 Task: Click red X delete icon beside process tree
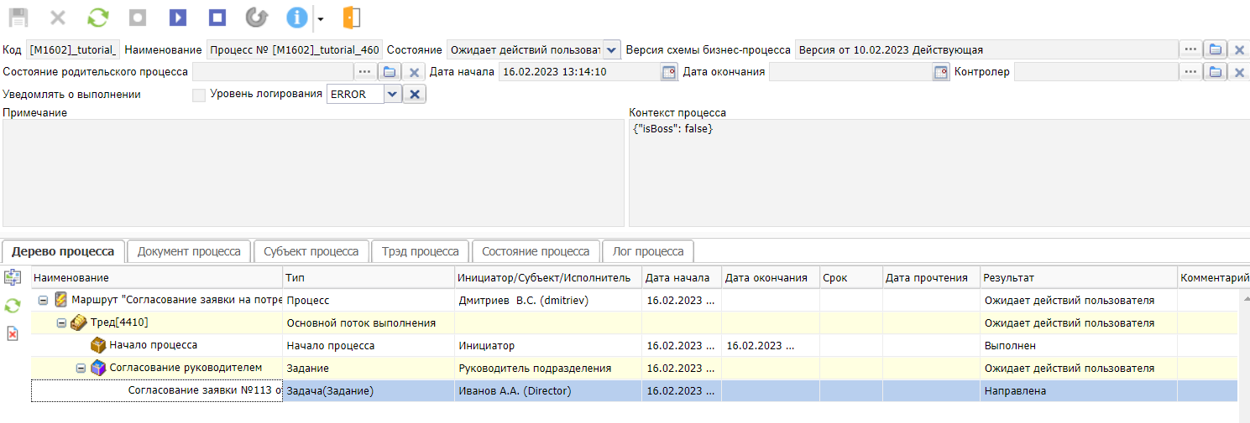pos(13,333)
